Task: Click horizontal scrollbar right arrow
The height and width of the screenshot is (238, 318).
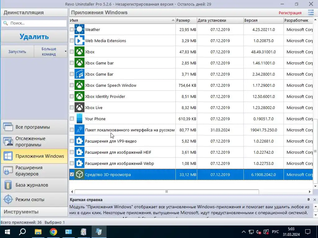Action: click(310, 192)
